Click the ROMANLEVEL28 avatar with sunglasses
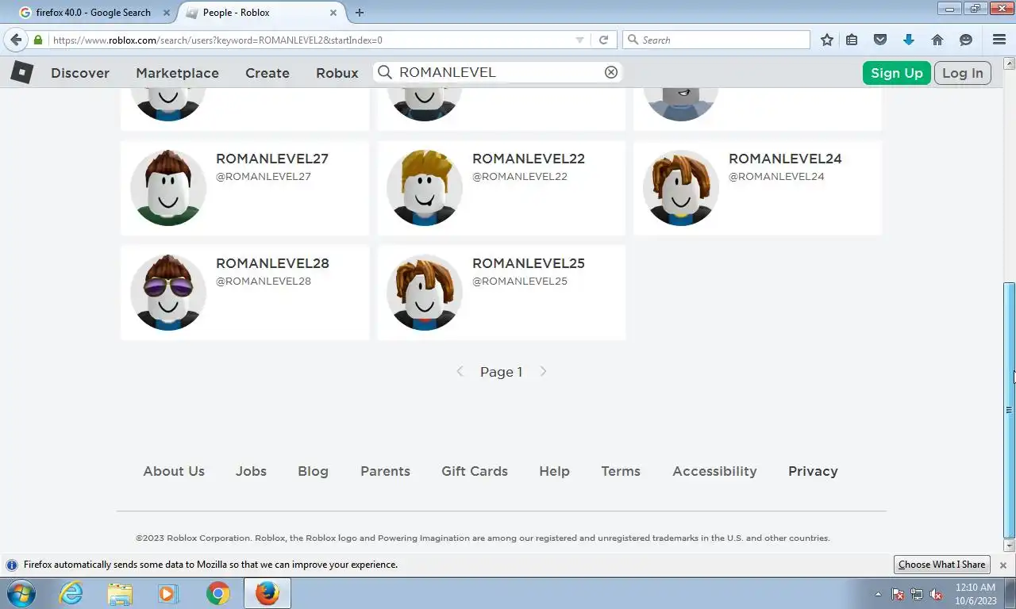This screenshot has height=609, width=1016. point(168,293)
